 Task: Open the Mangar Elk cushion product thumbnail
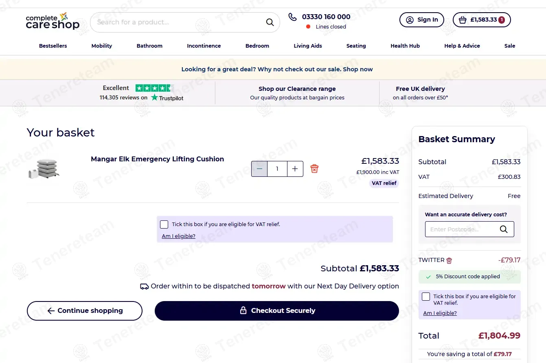[x=44, y=169]
